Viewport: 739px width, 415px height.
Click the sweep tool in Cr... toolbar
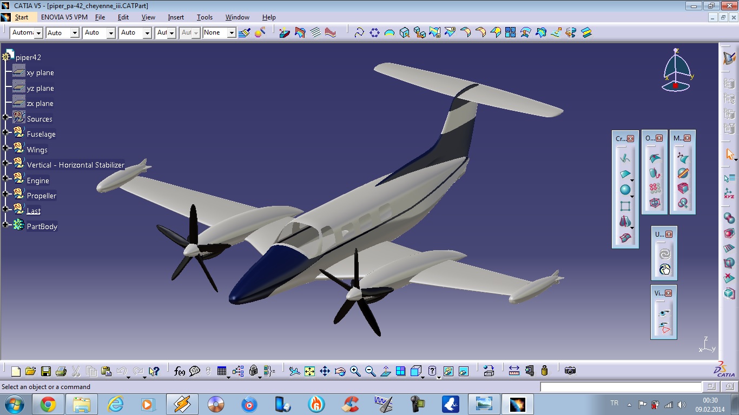[x=625, y=174]
